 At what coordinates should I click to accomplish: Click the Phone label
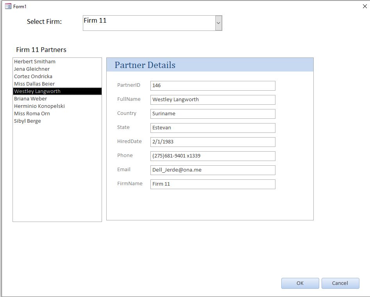[125, 156]
